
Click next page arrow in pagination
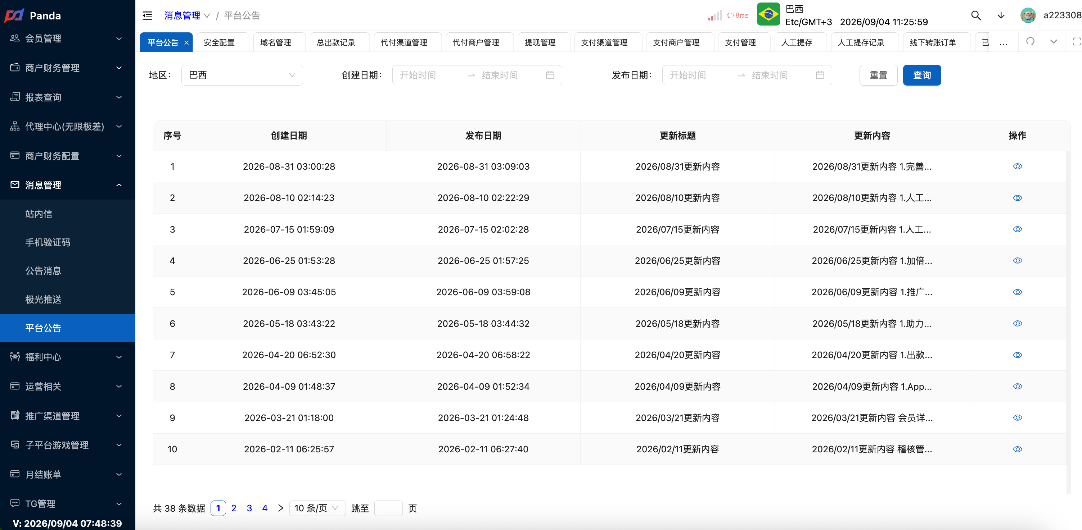281,508
